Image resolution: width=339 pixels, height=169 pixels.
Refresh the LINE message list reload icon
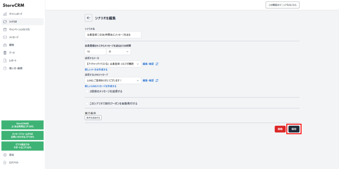(x=157, y=81)
